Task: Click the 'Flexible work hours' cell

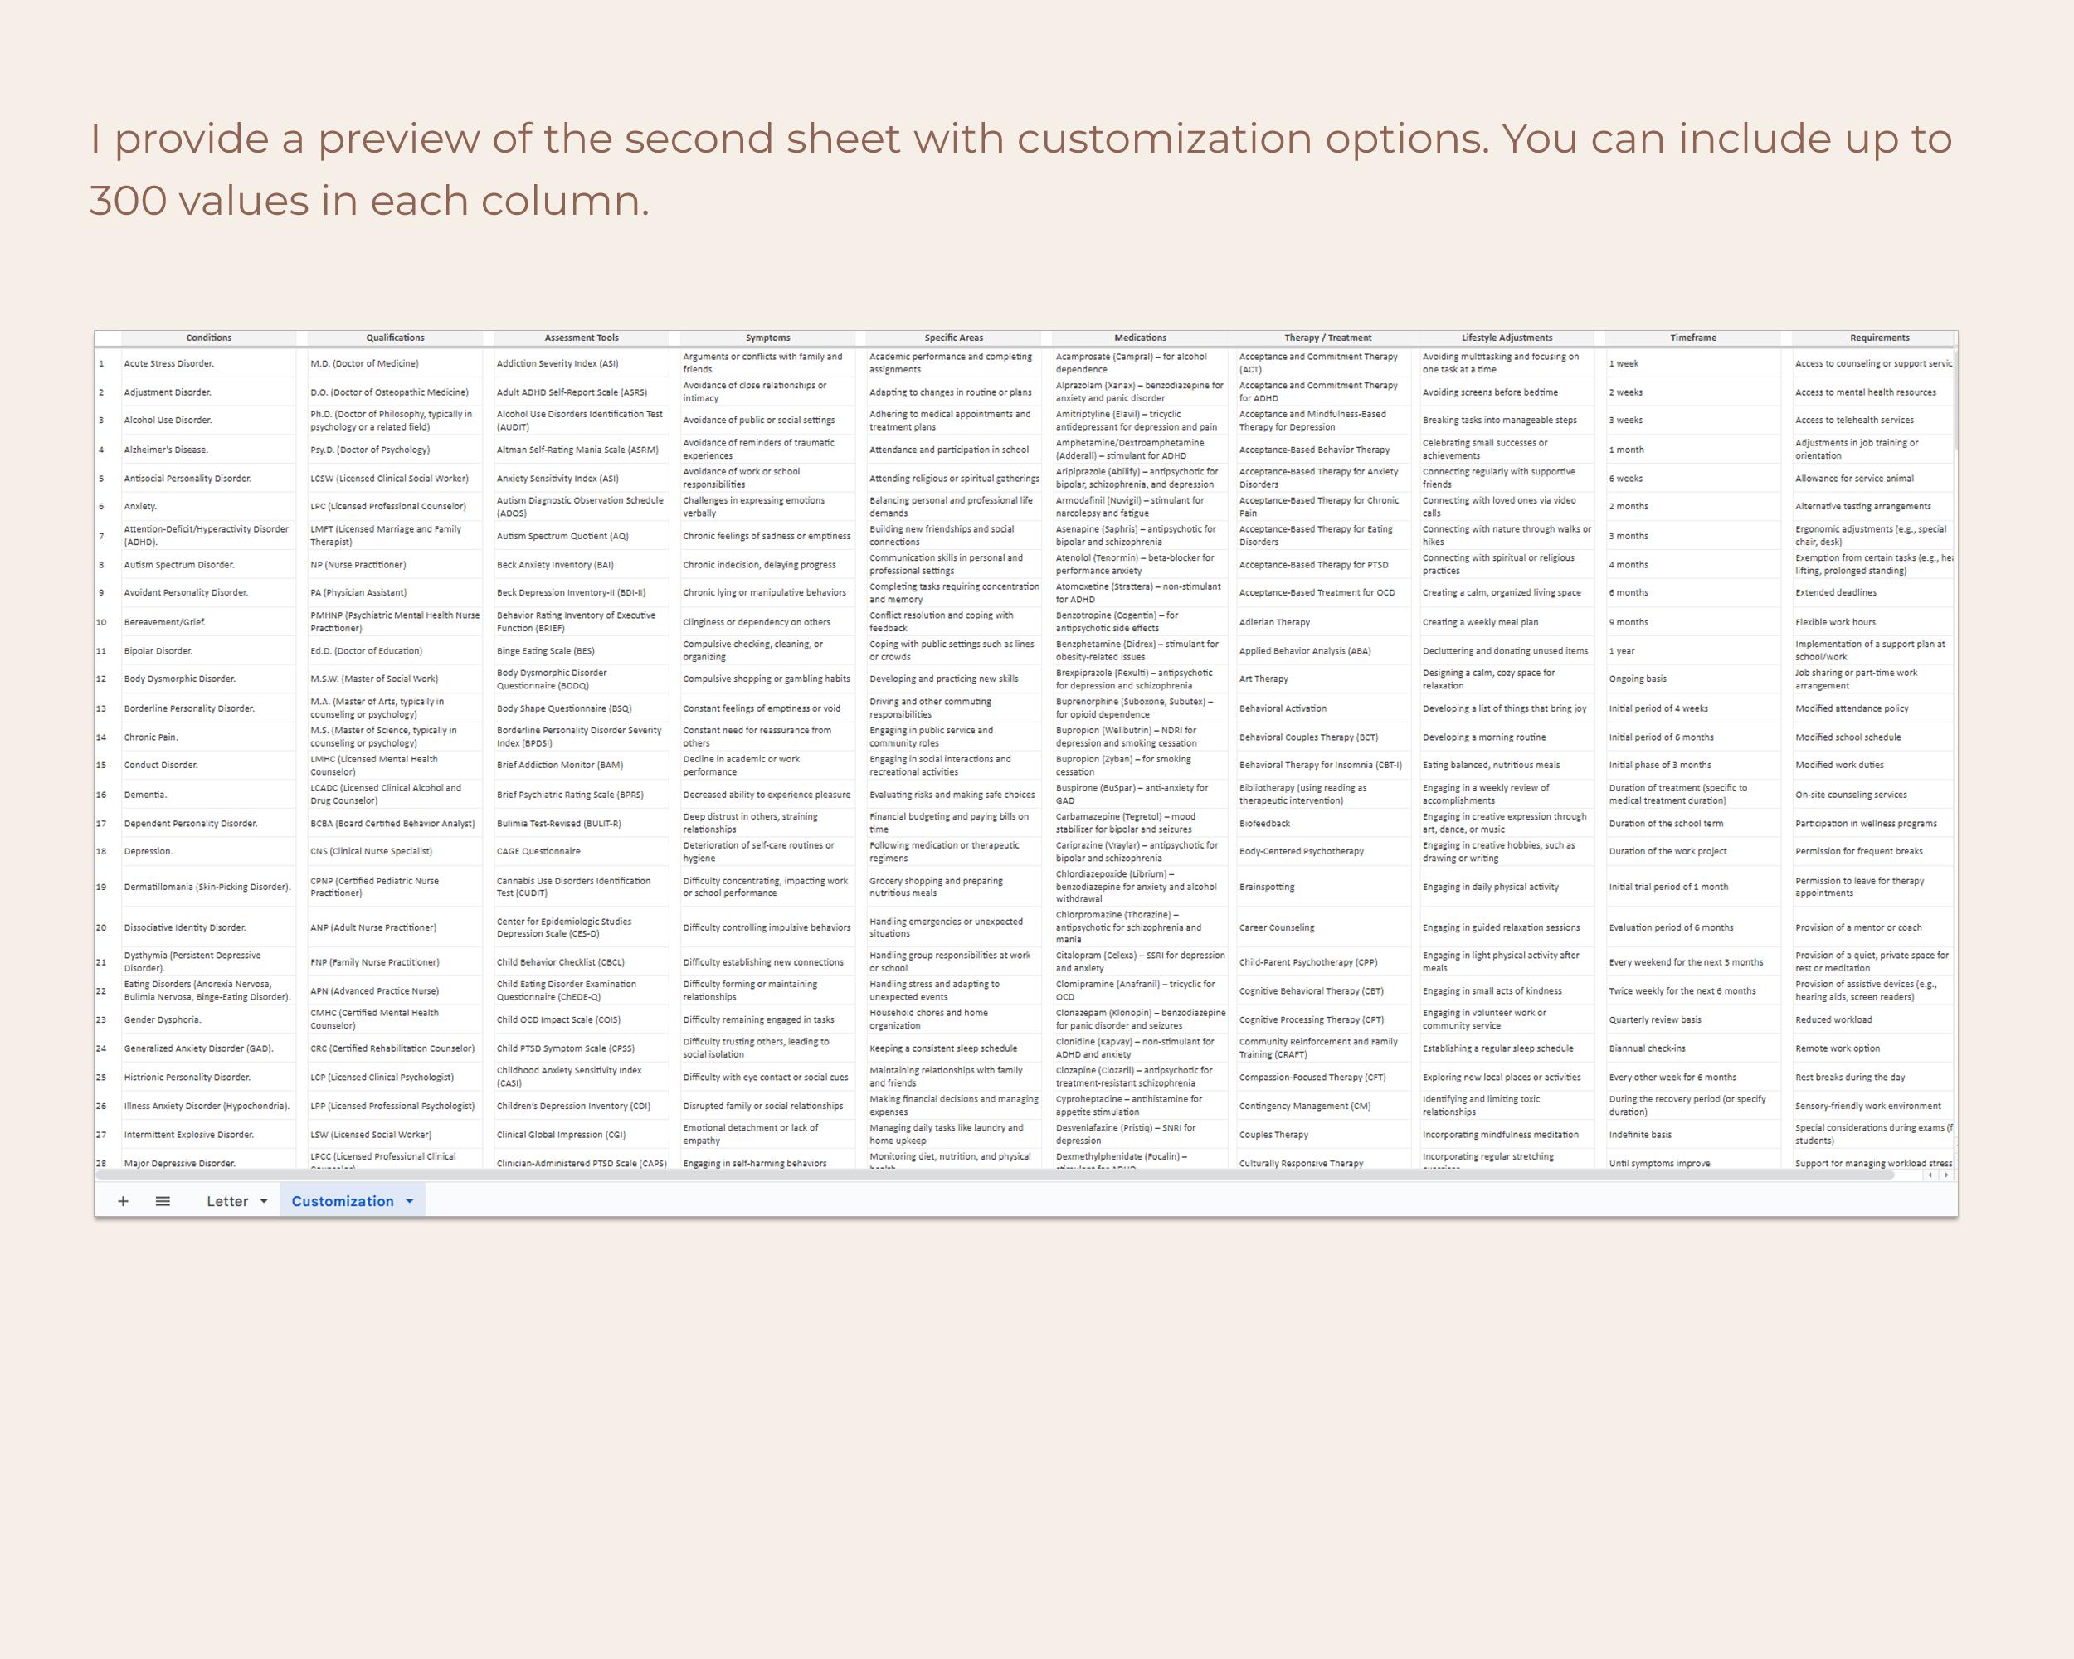Action: (1874, 622)
